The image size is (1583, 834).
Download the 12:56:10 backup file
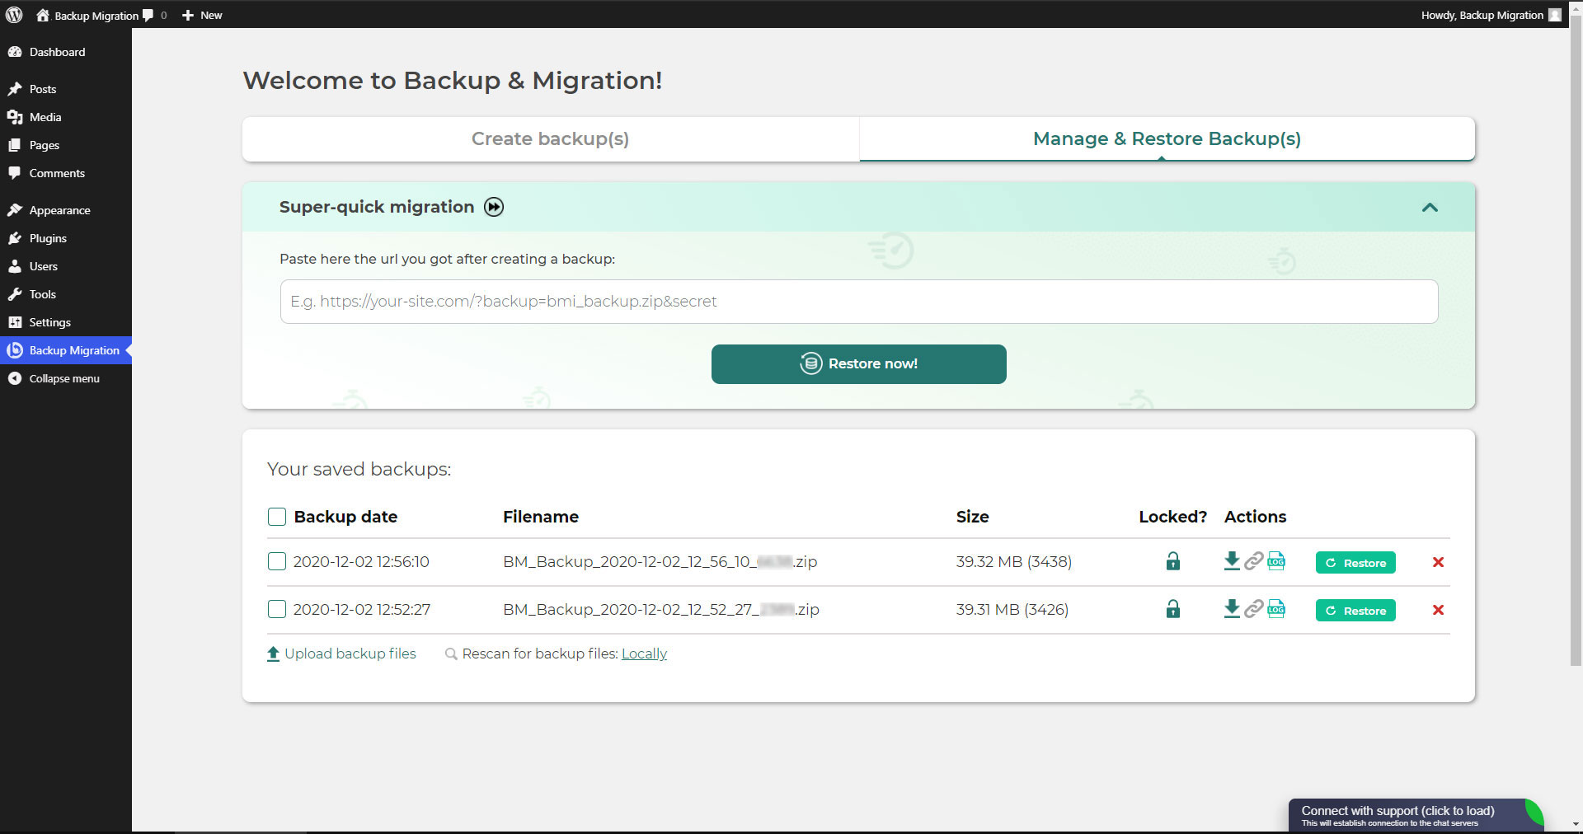coord(1232,561)
